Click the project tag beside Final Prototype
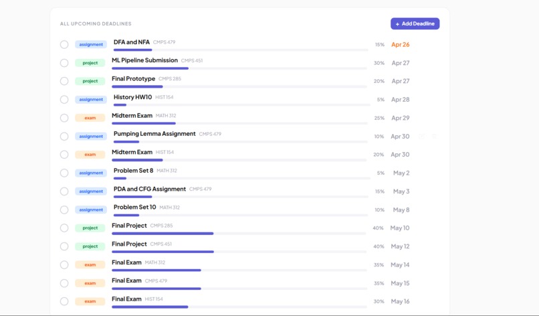Image resolution: width=539 pixels, height=316 pixels. (90, 81)
